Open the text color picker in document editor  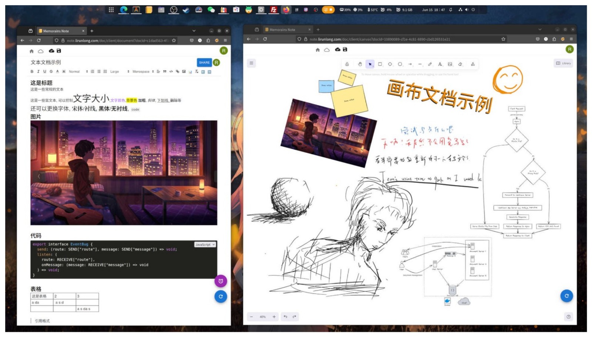(57, 72)
